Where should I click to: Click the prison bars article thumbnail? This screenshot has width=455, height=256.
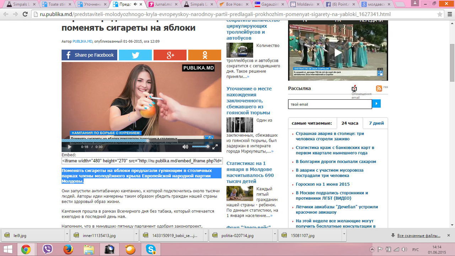240,125
